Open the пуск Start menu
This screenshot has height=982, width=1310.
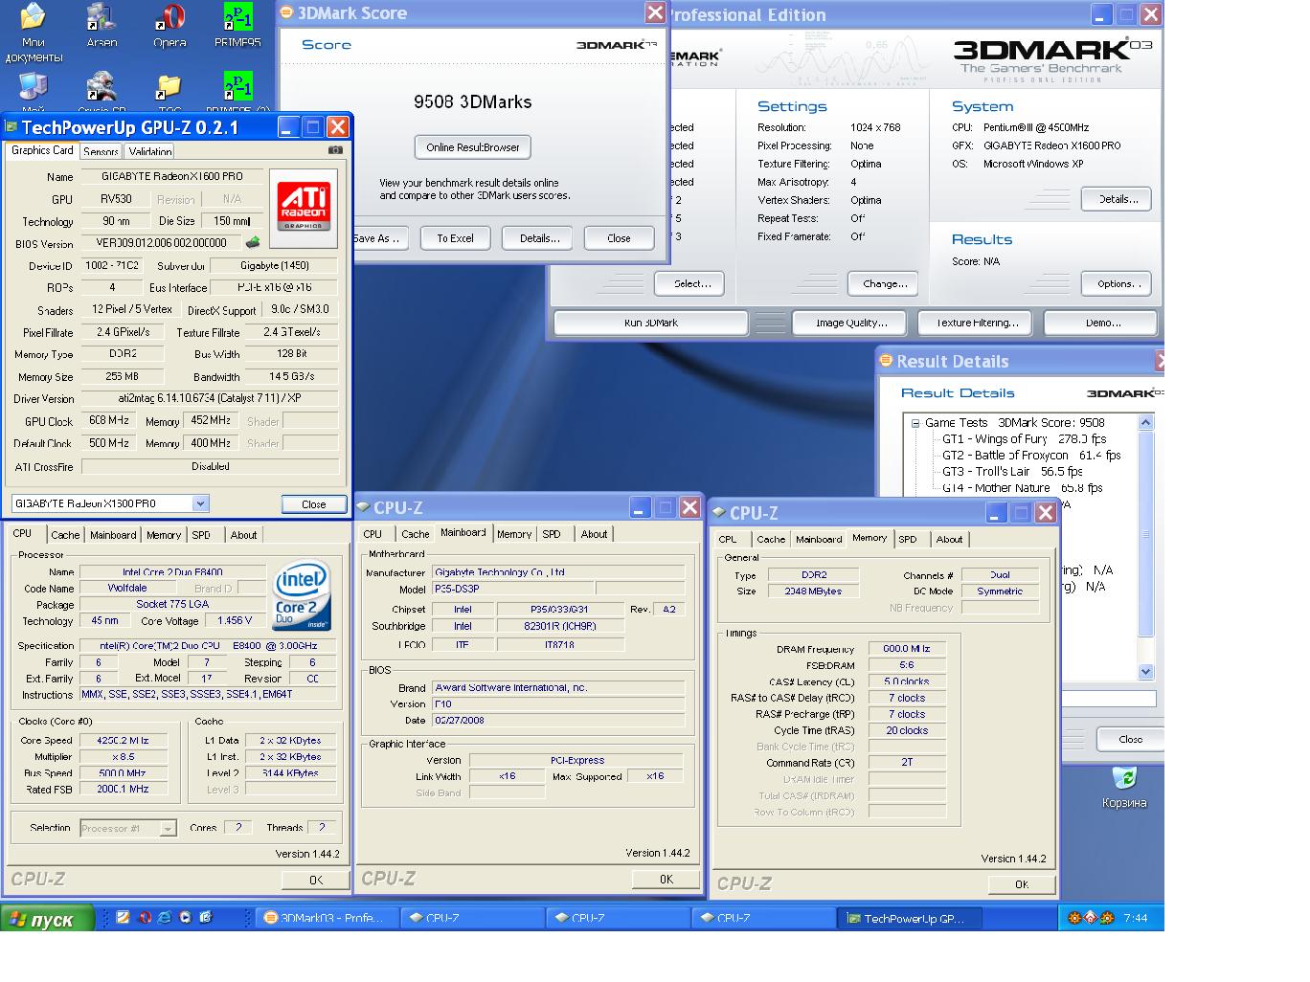(48, 919)
